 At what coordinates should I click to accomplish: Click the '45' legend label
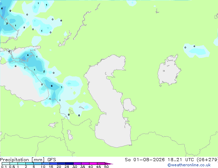pos(98,167)
